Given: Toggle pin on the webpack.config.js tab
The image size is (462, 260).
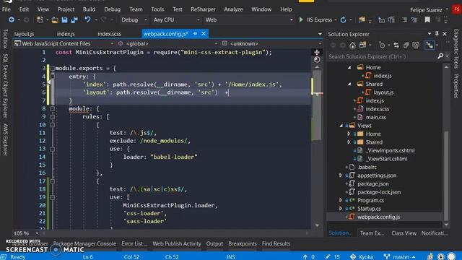Looking at the screenshot, I should (x=195, y=34).
